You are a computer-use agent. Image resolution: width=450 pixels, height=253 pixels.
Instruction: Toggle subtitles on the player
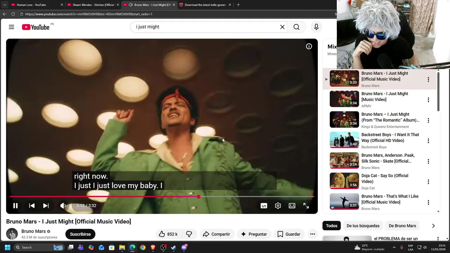tap(264, 206)
